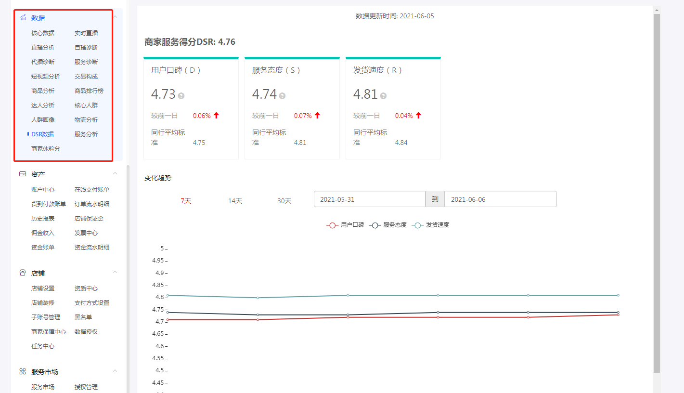Open 支付方式设置 menu item
Image resolution: width=684 pixels, height=393 pixels.
tap(92, 303)
